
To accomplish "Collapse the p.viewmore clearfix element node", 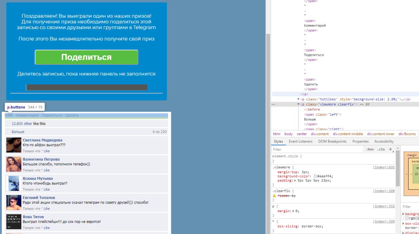I will pos(299,104).
